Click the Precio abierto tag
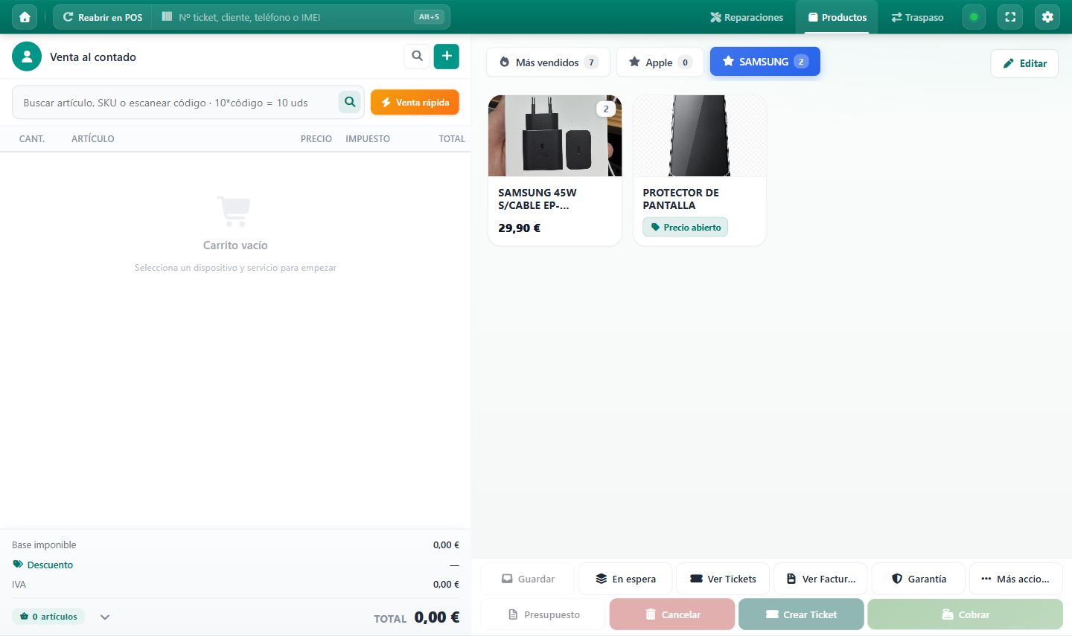The height and width of the screenshot is (636, 1072). pos(686,228)
